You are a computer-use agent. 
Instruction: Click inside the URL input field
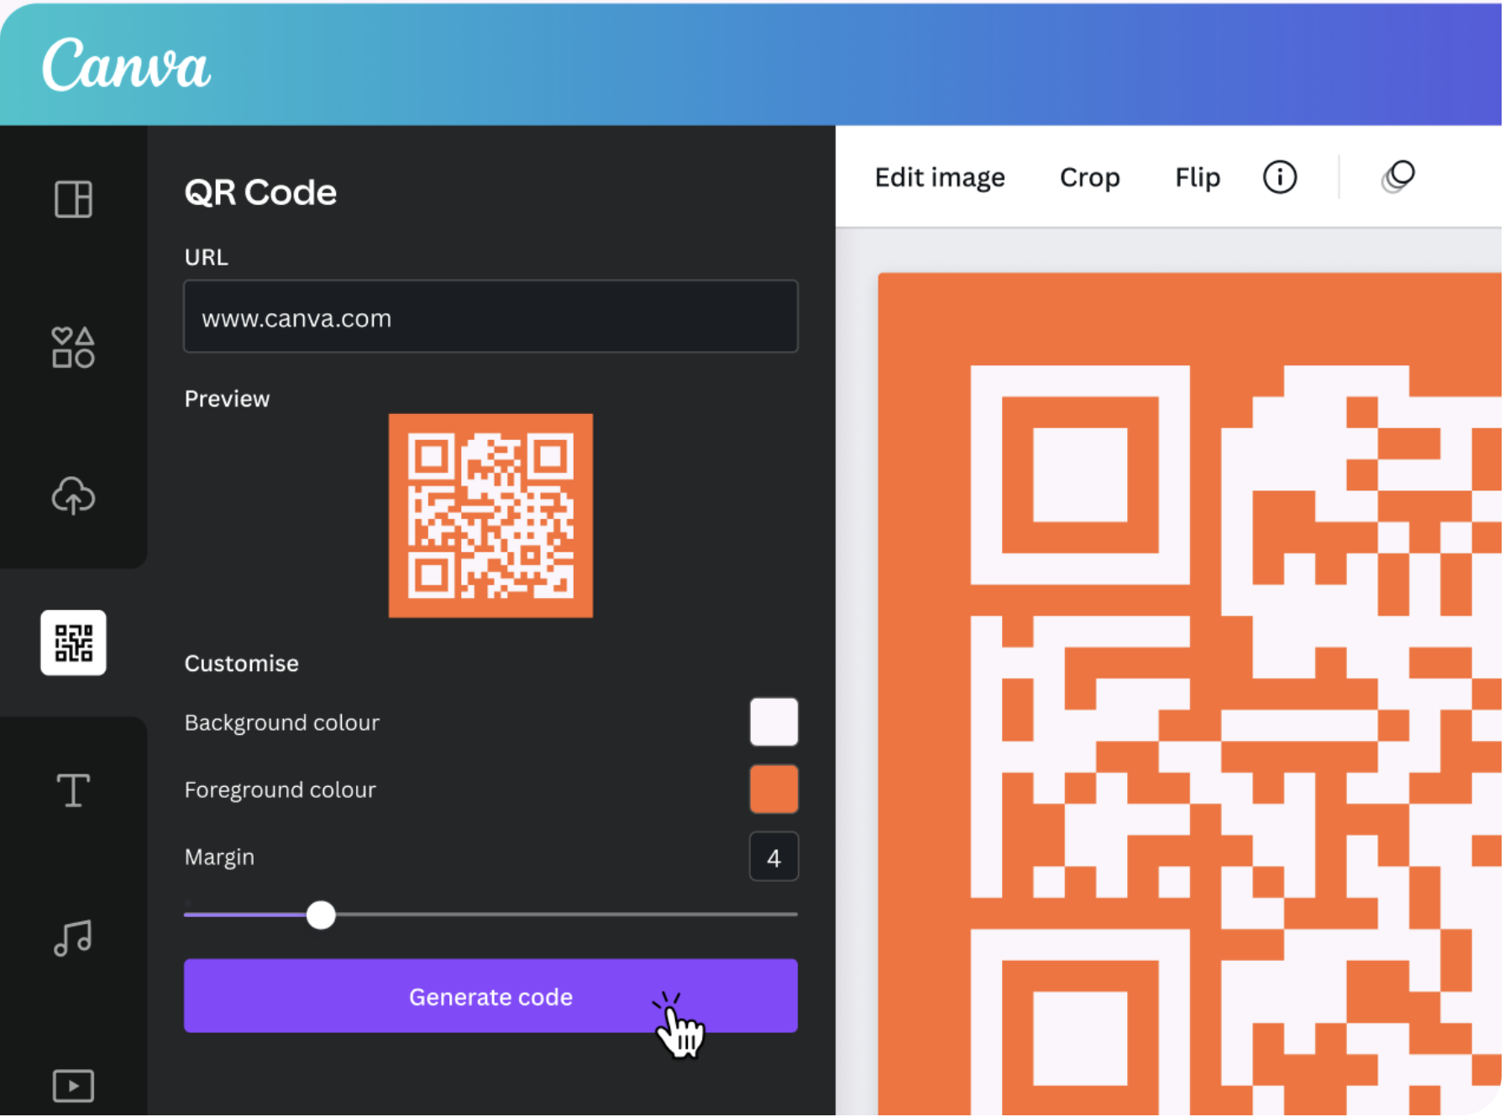tap(490, 317)
